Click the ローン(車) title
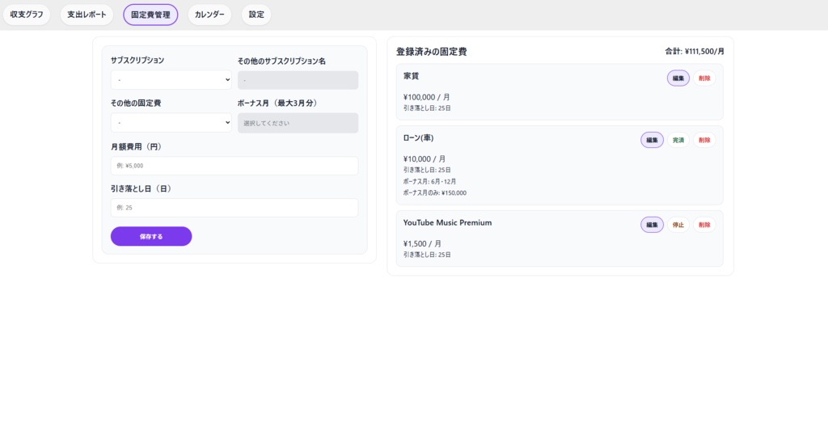 tap(418, 137)
